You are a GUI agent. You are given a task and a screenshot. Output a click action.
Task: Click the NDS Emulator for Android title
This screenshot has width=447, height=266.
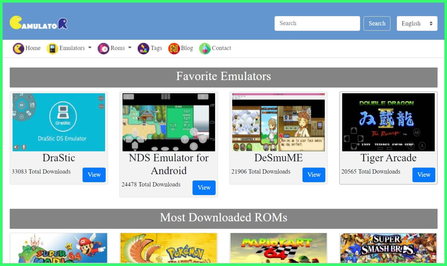point(169,164)
